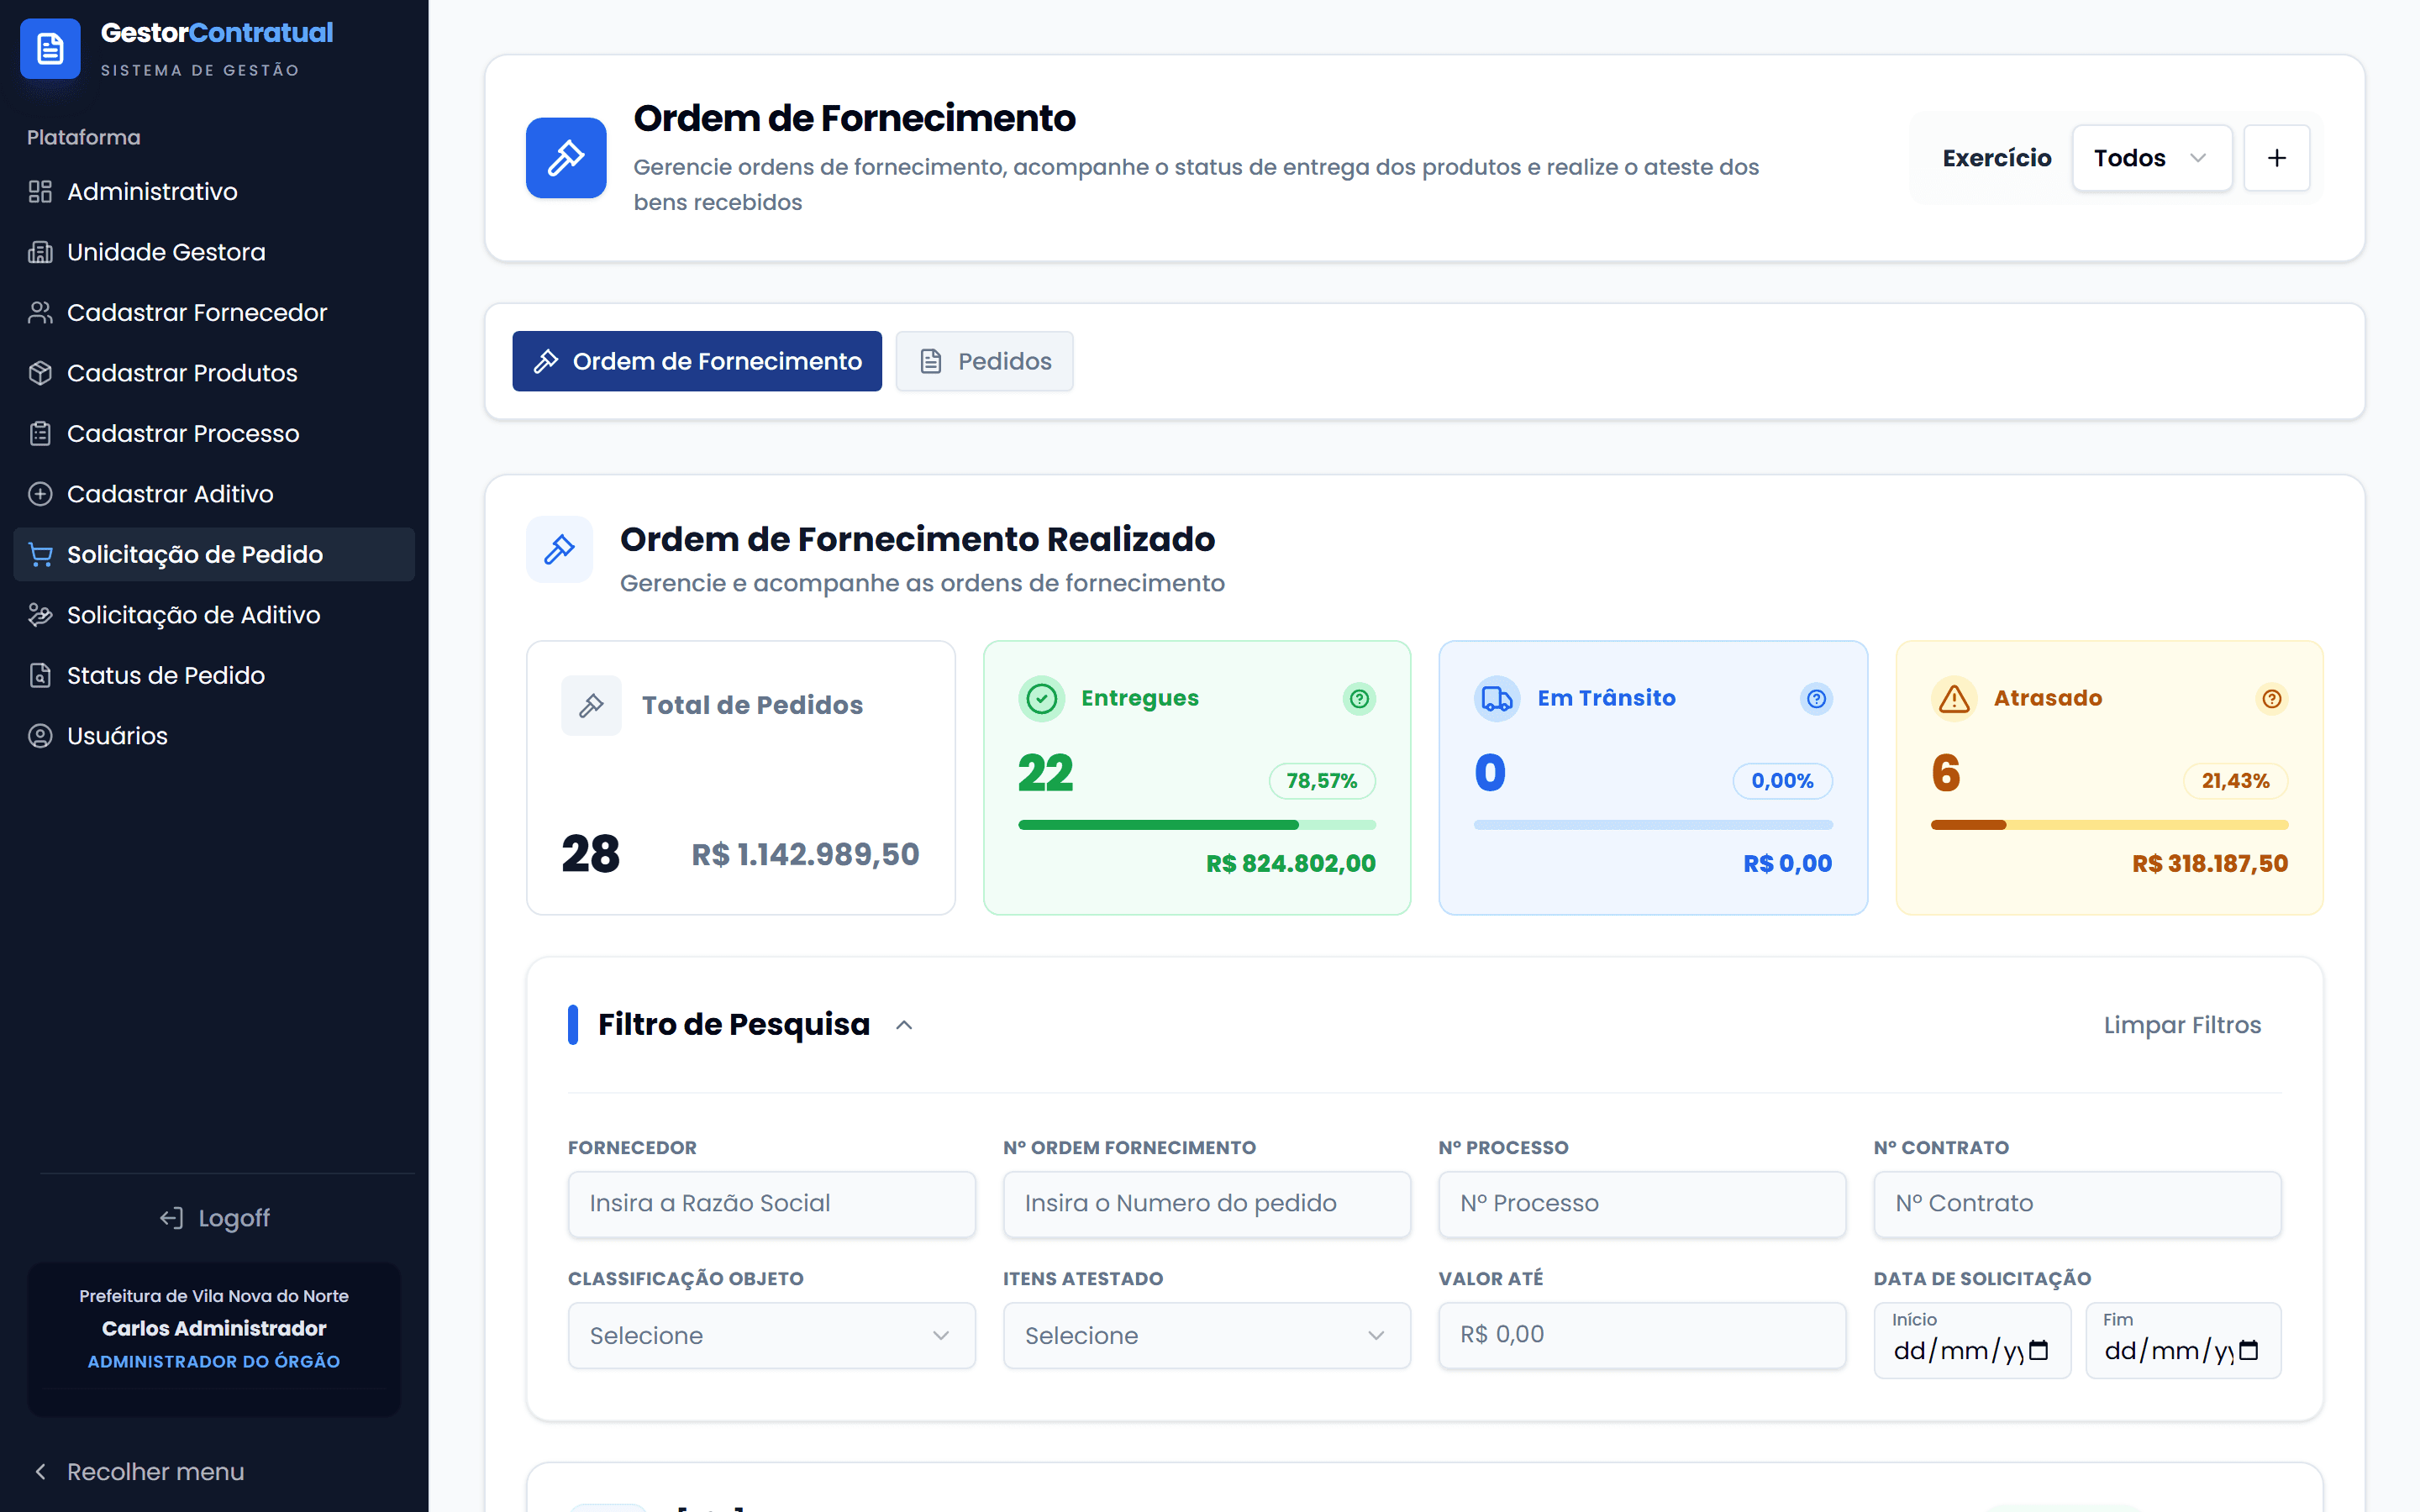This screenshot has width=2420, height=1512.
Task: Open help icon on Em Trânsito card
Action: coord(1816,698)
